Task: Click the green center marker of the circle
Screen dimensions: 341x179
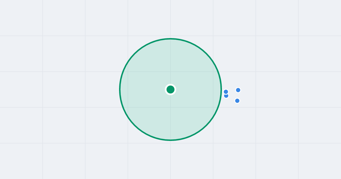Action: pyautogui.click(x=170, y=89)
